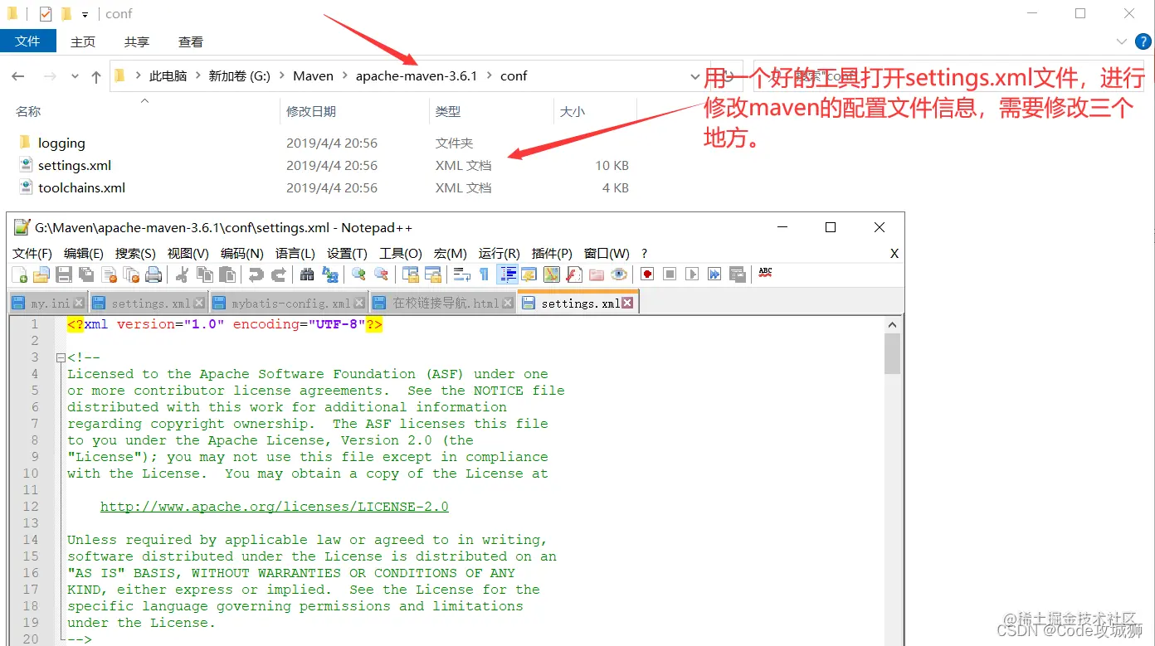Screen dimensions: 1155x646
Task: Click the Close All toolbar icon
Action: tap(132, 274)
